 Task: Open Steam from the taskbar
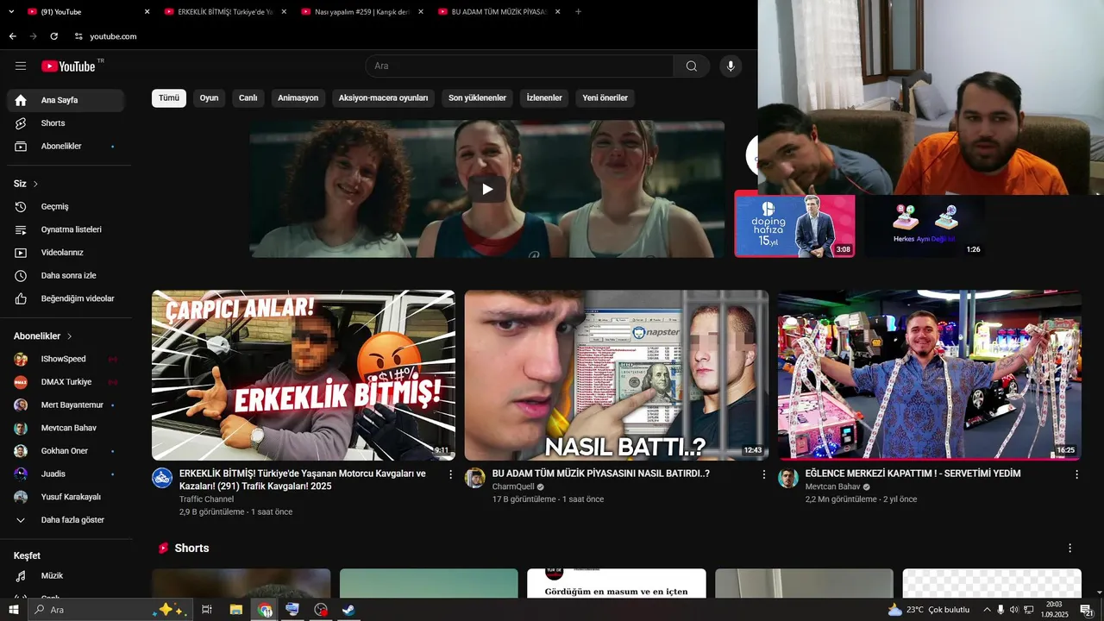pyautogui.click(x=348, y=610)
